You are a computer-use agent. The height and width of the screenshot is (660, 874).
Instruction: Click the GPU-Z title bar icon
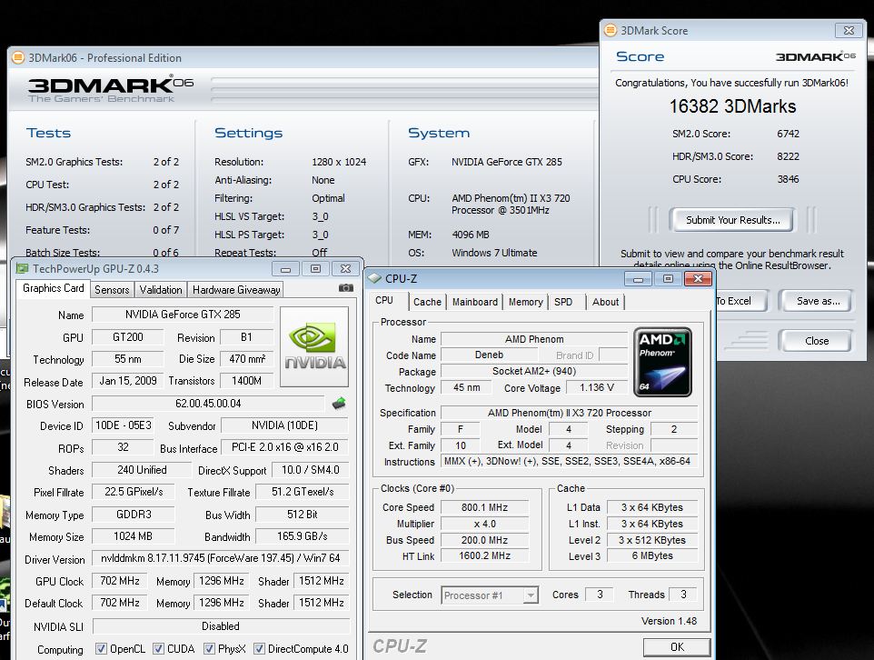23,268
